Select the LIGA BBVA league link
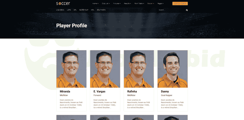Viewport: 244px width, 120px height. 60,10
